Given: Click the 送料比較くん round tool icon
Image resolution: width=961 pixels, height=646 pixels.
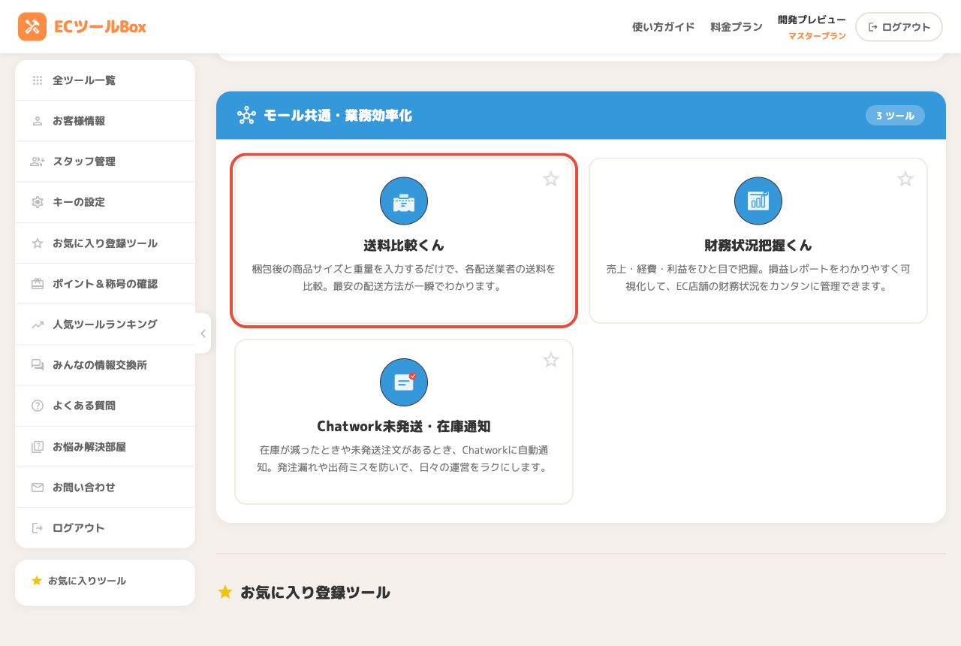Looking at the screenshot, I should 404,201.
